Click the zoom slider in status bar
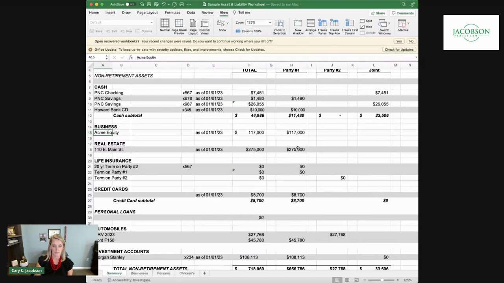Screen dimensions: 504x283 tap(381, 280)
